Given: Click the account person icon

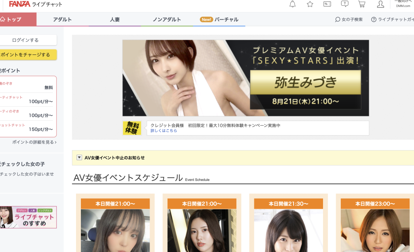Looking at the screenshot, I should tap(380, 4).
